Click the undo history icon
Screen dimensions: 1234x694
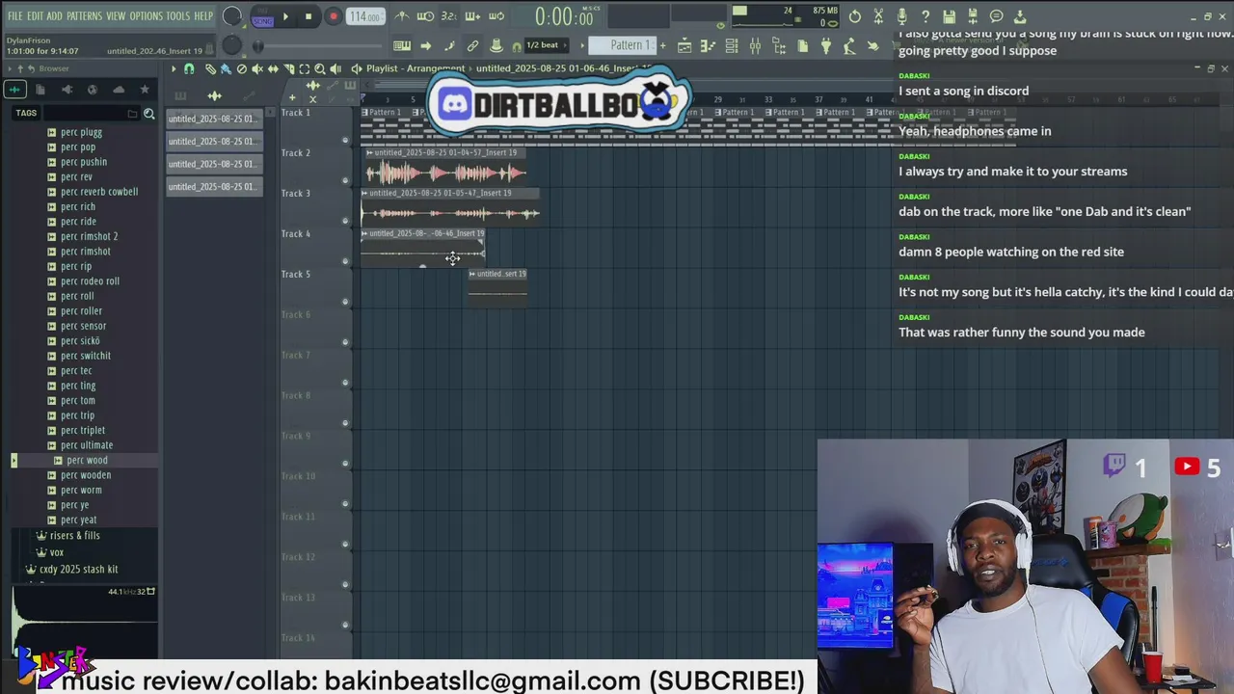click(x=855, y=16)
